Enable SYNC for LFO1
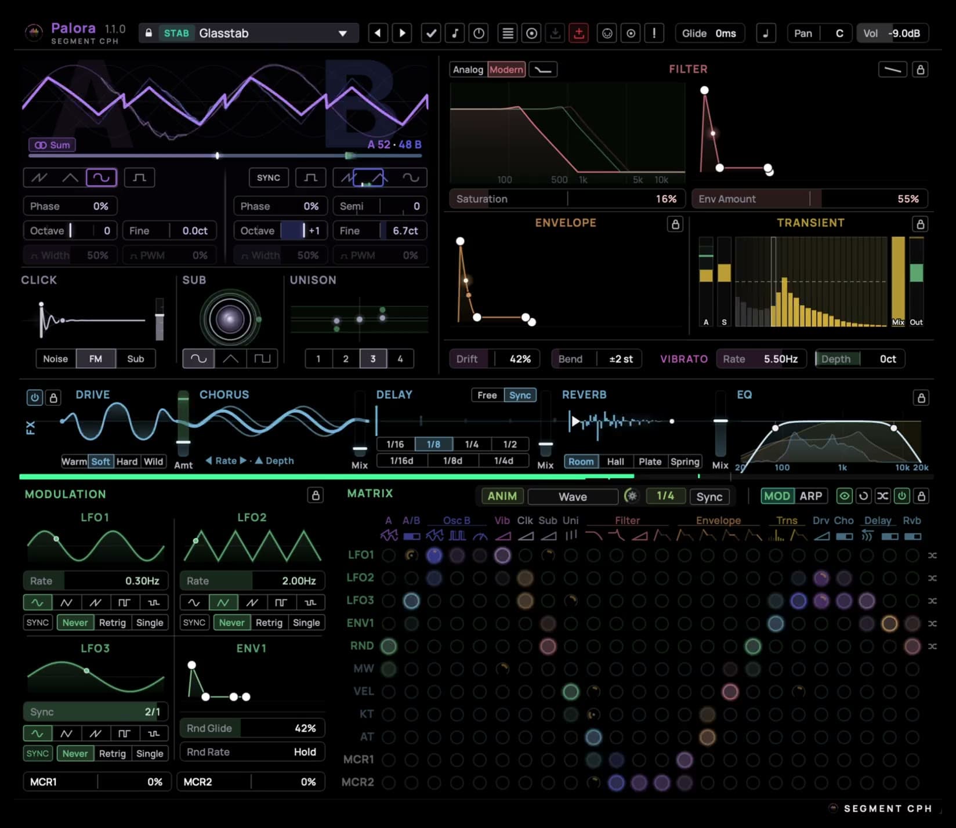956x828 pixels. tap(38, 623)
